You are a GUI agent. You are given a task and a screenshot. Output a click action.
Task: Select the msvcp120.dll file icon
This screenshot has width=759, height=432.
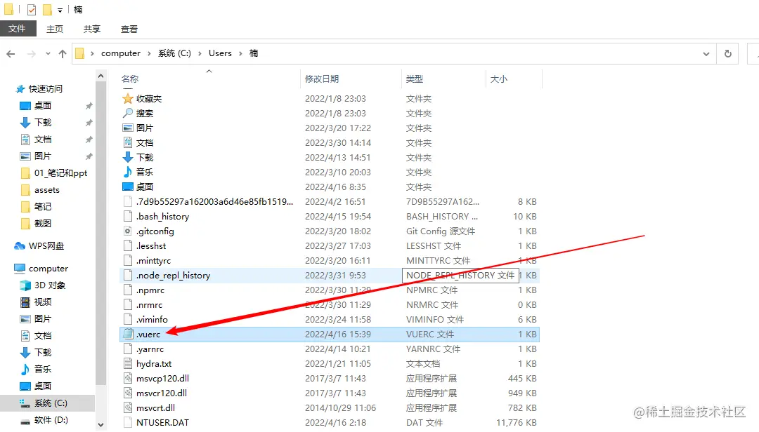click(x=128, y=379)
